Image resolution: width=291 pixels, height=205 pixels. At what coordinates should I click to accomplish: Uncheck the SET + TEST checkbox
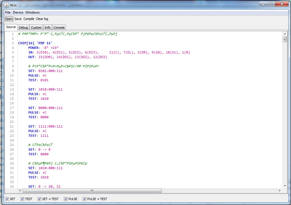click(39, 199)
